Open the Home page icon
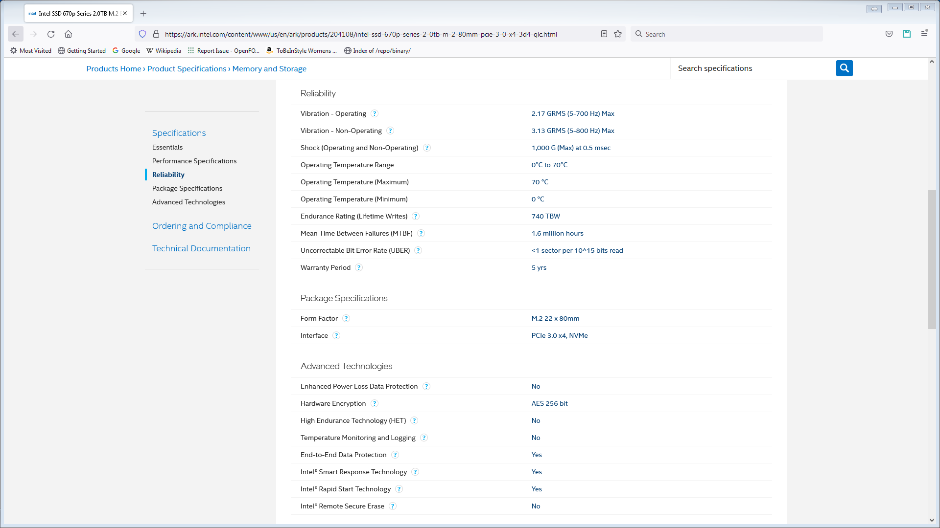Image resolution: width=940 pixels, height=528 pixels. coord(69,34)
